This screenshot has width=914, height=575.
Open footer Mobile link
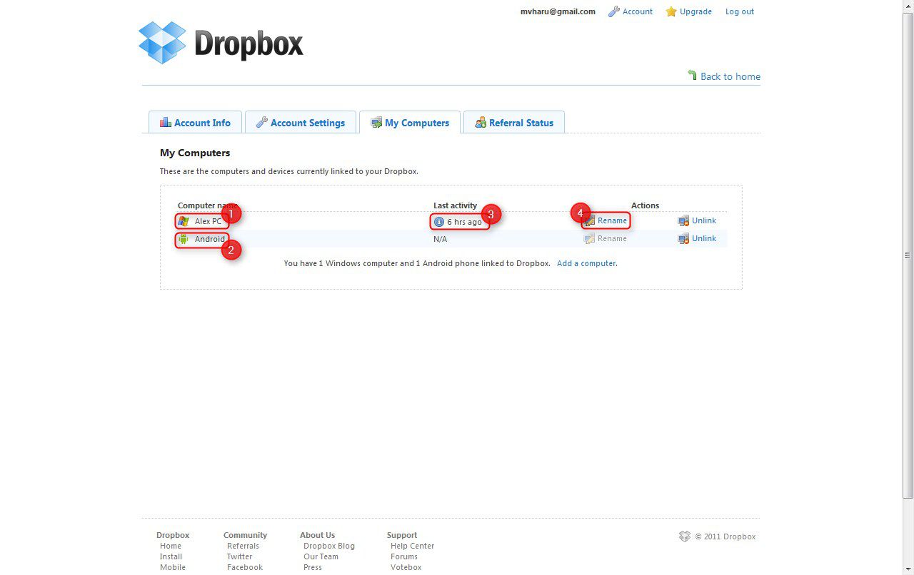173,567
